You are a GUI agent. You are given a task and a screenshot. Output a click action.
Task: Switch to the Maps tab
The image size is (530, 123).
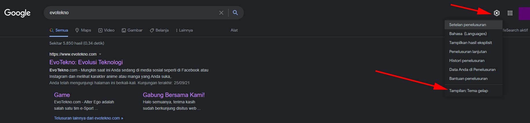pos(83,30)
